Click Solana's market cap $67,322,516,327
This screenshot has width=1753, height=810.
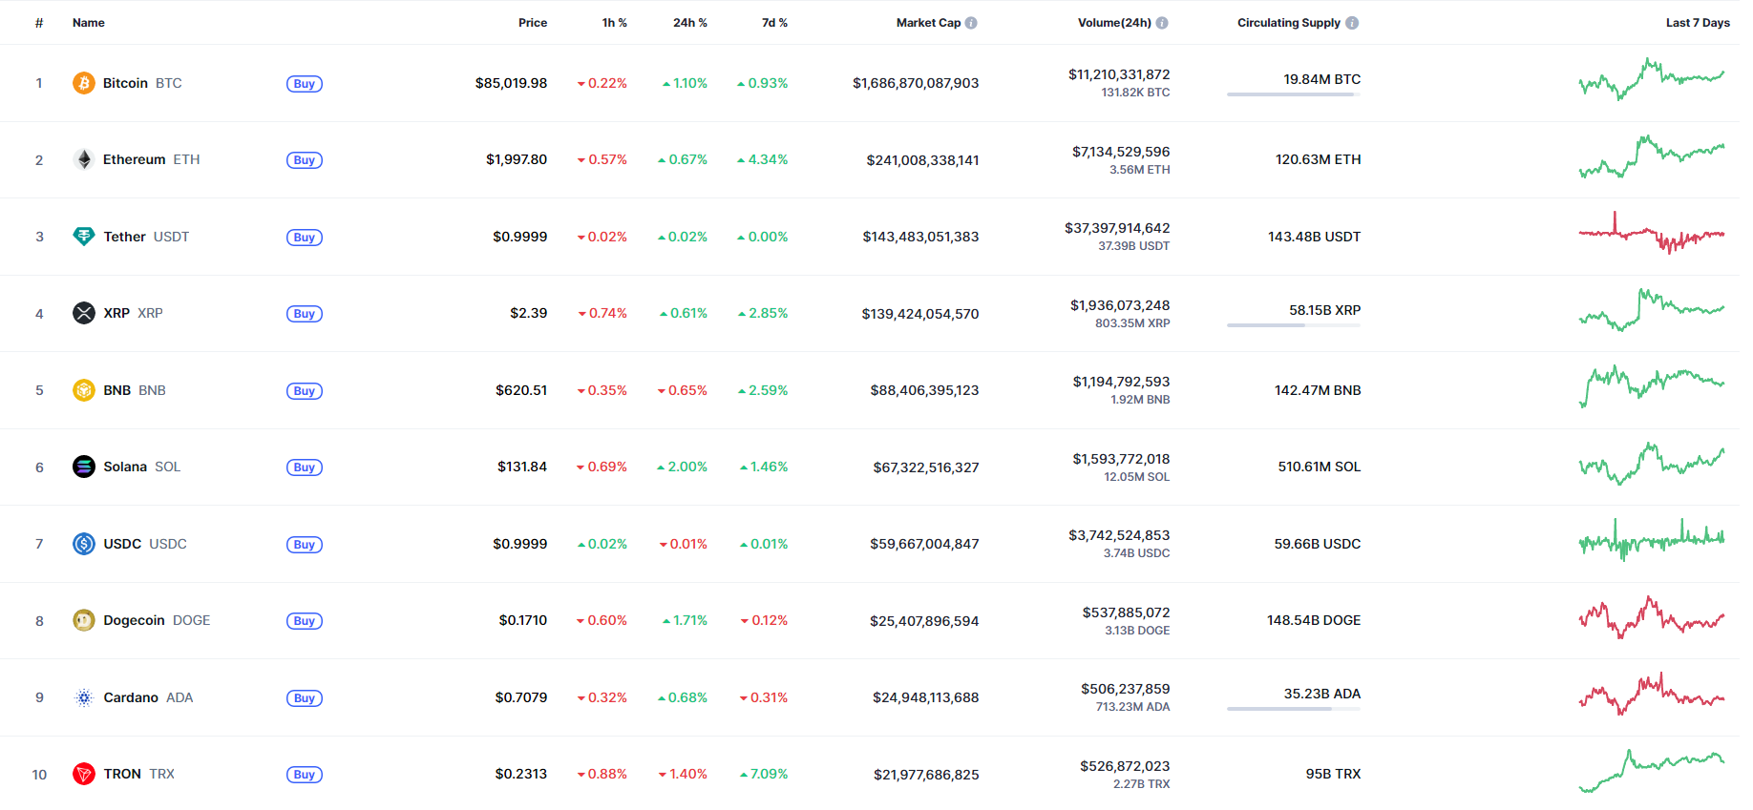pos(926,467)
